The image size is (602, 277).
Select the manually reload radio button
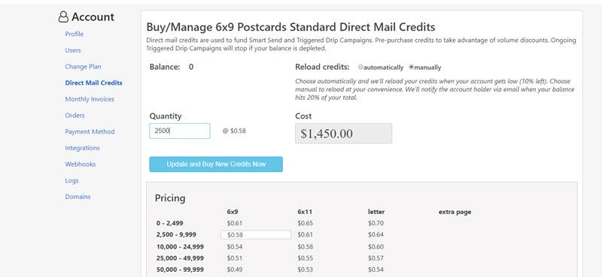click(411, 67)
